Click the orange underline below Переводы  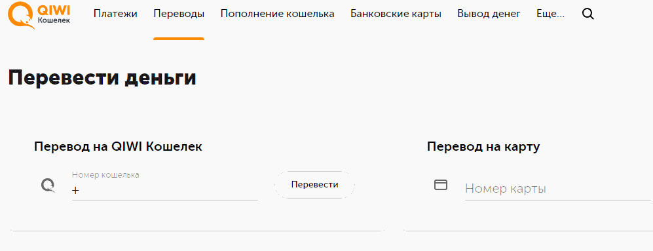(179, 39)
